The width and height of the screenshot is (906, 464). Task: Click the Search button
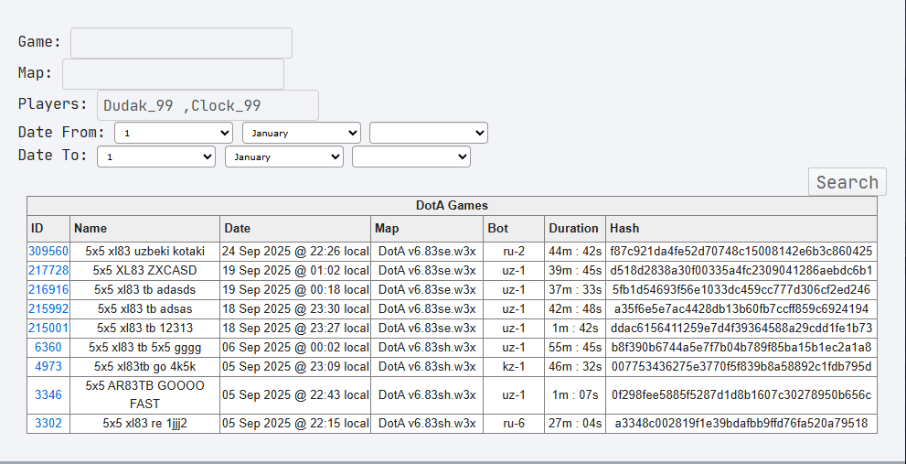coord(847,182)
